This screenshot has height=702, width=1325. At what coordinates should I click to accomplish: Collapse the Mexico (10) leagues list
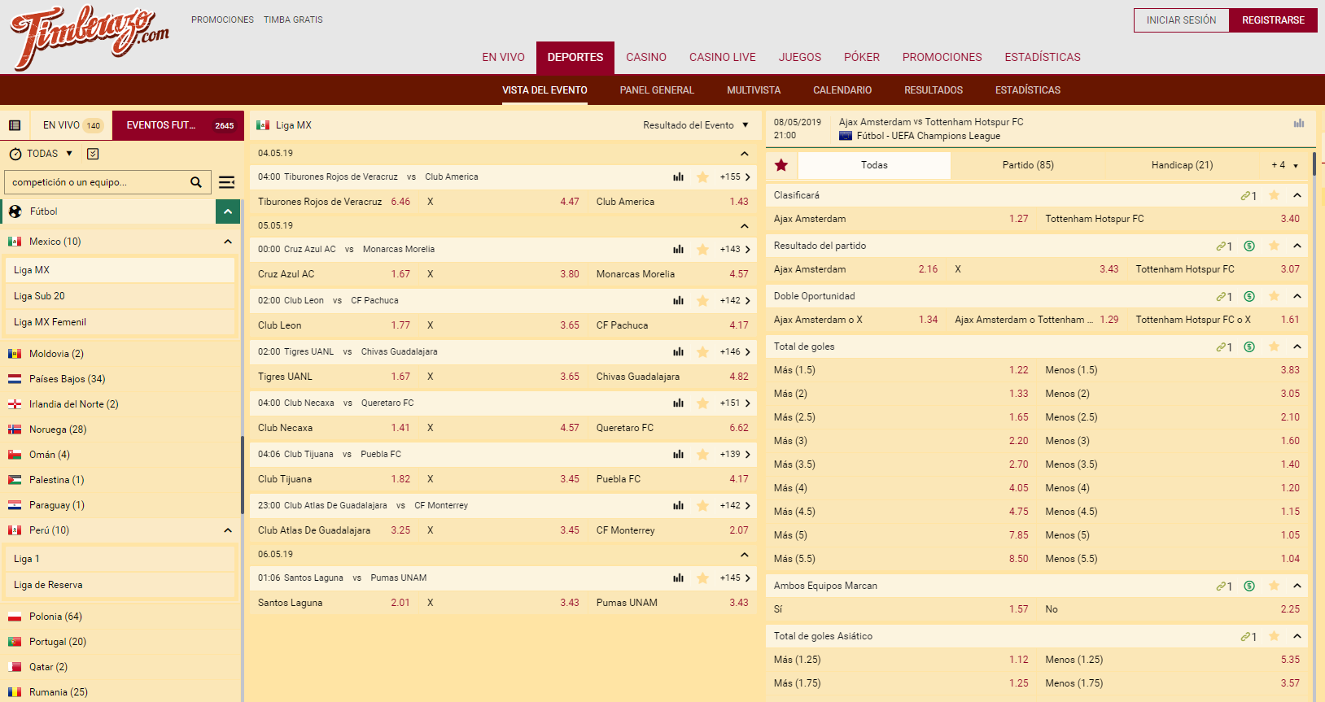pyautogui.click(x=228, y=242)
